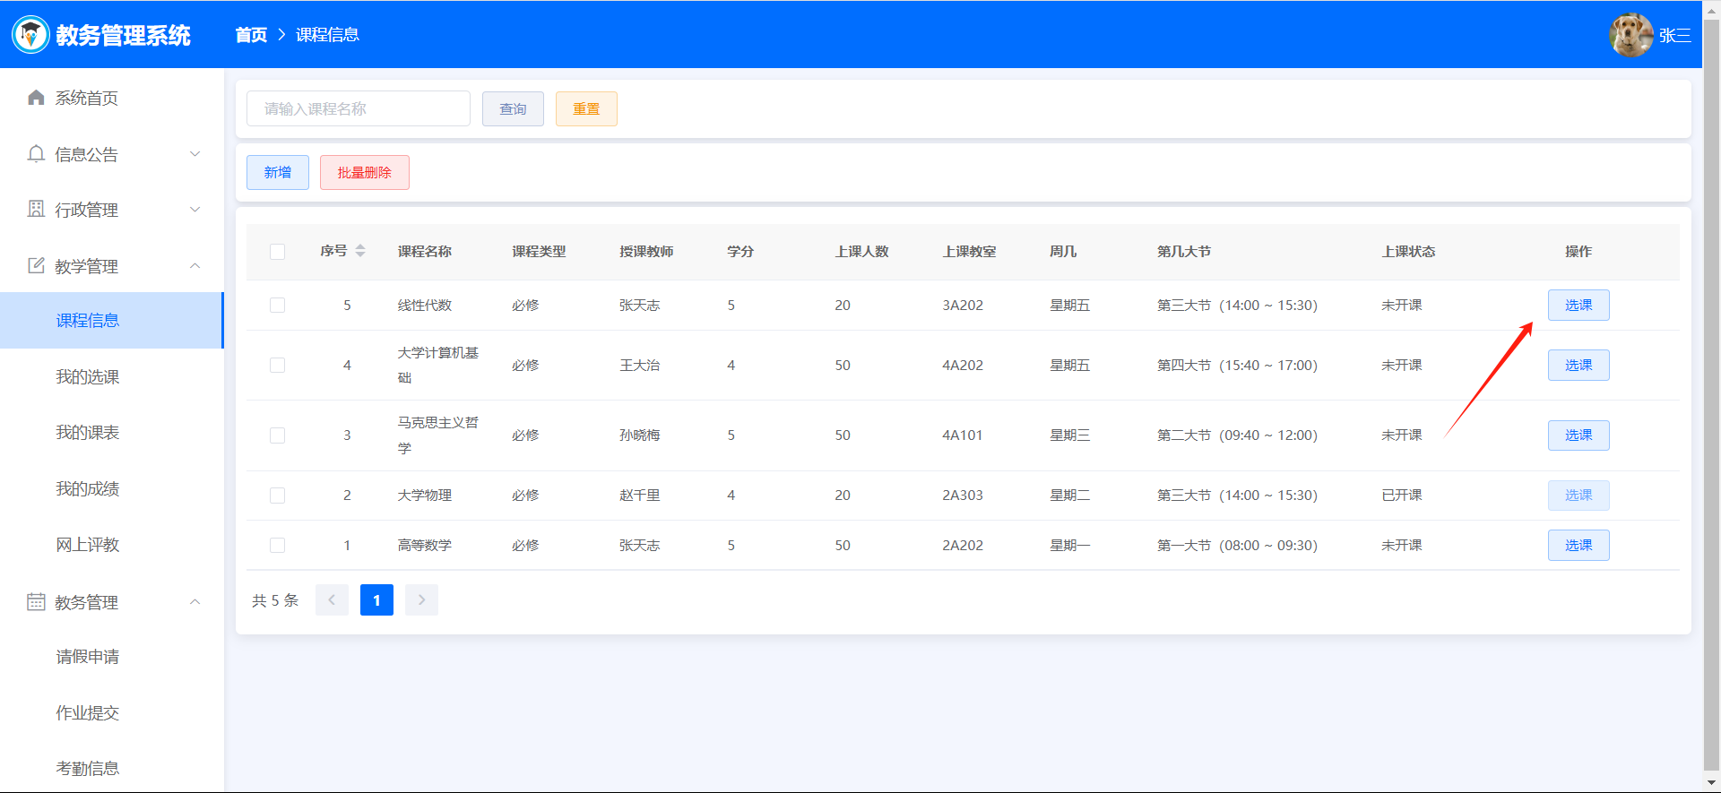Check the box for 大学计算机基础 row
Screen dimensions: 1721x793
coord(278,366)
